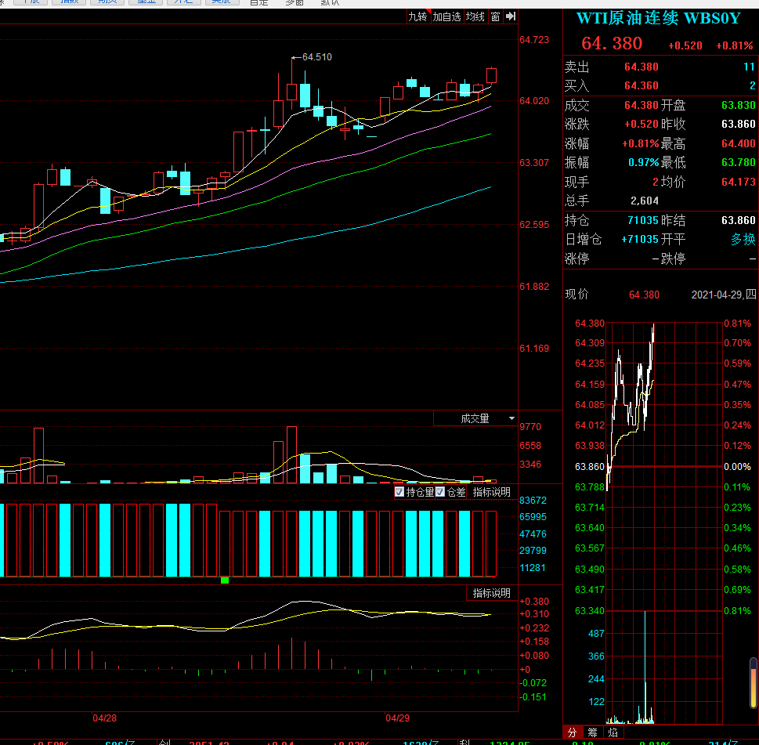Switch to the 分 tab
759x745 pixels.
(572, 732)
